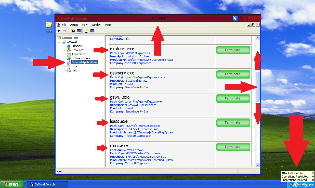Click the MMC system icon left of File menu
This screenshot has height=188, width=315.
click(x=58, y=25)
